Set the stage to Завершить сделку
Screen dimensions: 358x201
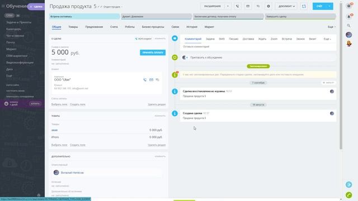click(x=300, y=16)
